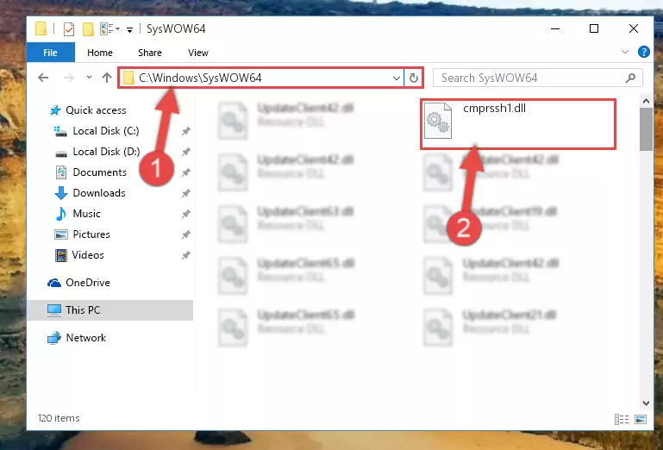Click the folder icon in the title bar
This screenshot has height=450, width=663.
click(41, 28)
